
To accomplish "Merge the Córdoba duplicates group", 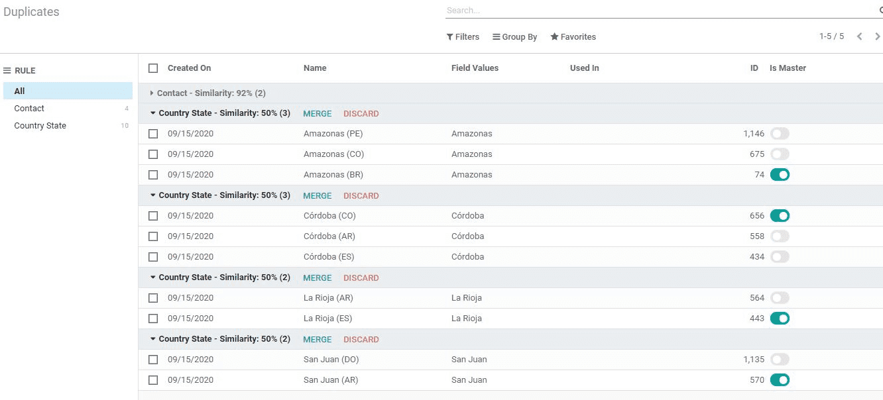I will [318, 196].
